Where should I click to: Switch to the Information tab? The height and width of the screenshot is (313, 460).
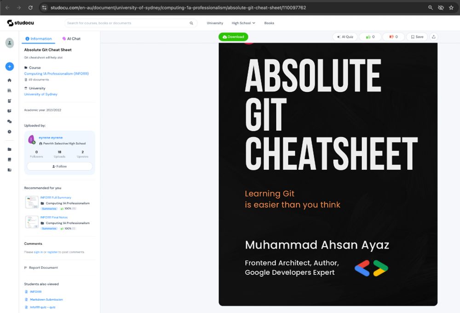39,39
